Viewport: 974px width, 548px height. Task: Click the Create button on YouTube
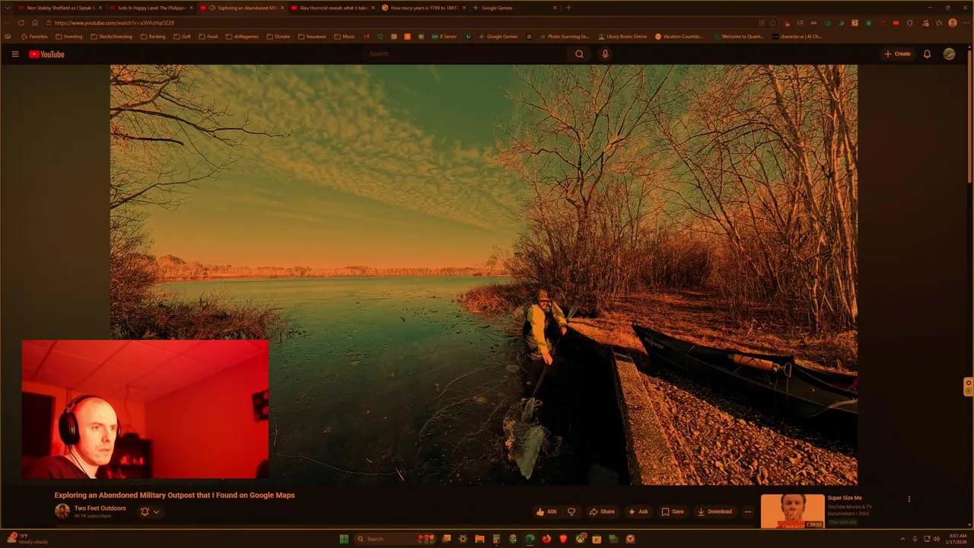pyautogui.click(x=897, y=54)
